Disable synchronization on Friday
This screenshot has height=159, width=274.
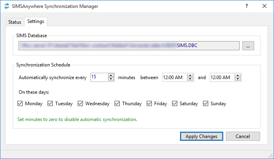149,104
